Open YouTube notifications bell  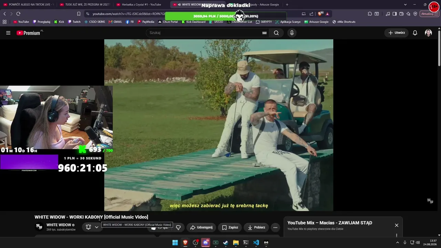415,33
